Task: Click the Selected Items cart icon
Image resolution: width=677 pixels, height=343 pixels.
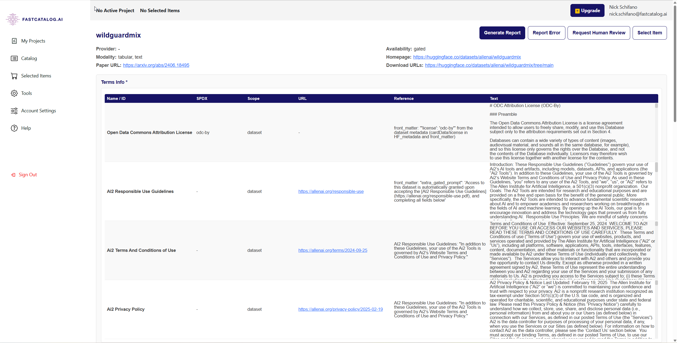Action: [14, 76]
